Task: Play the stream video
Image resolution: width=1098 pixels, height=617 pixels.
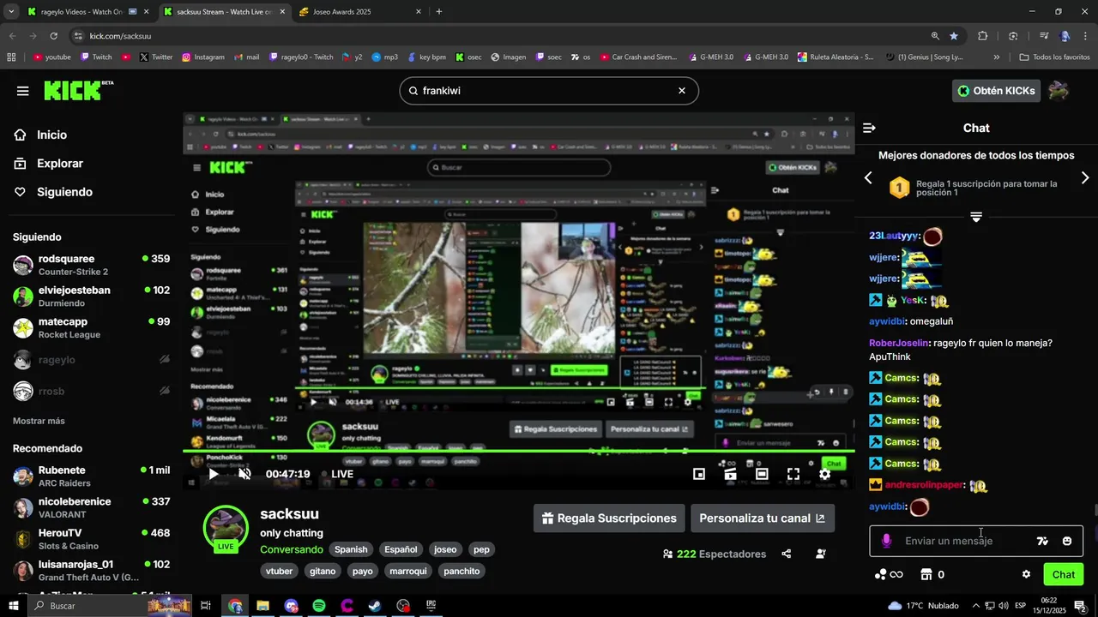Action: tap(214, 474)
